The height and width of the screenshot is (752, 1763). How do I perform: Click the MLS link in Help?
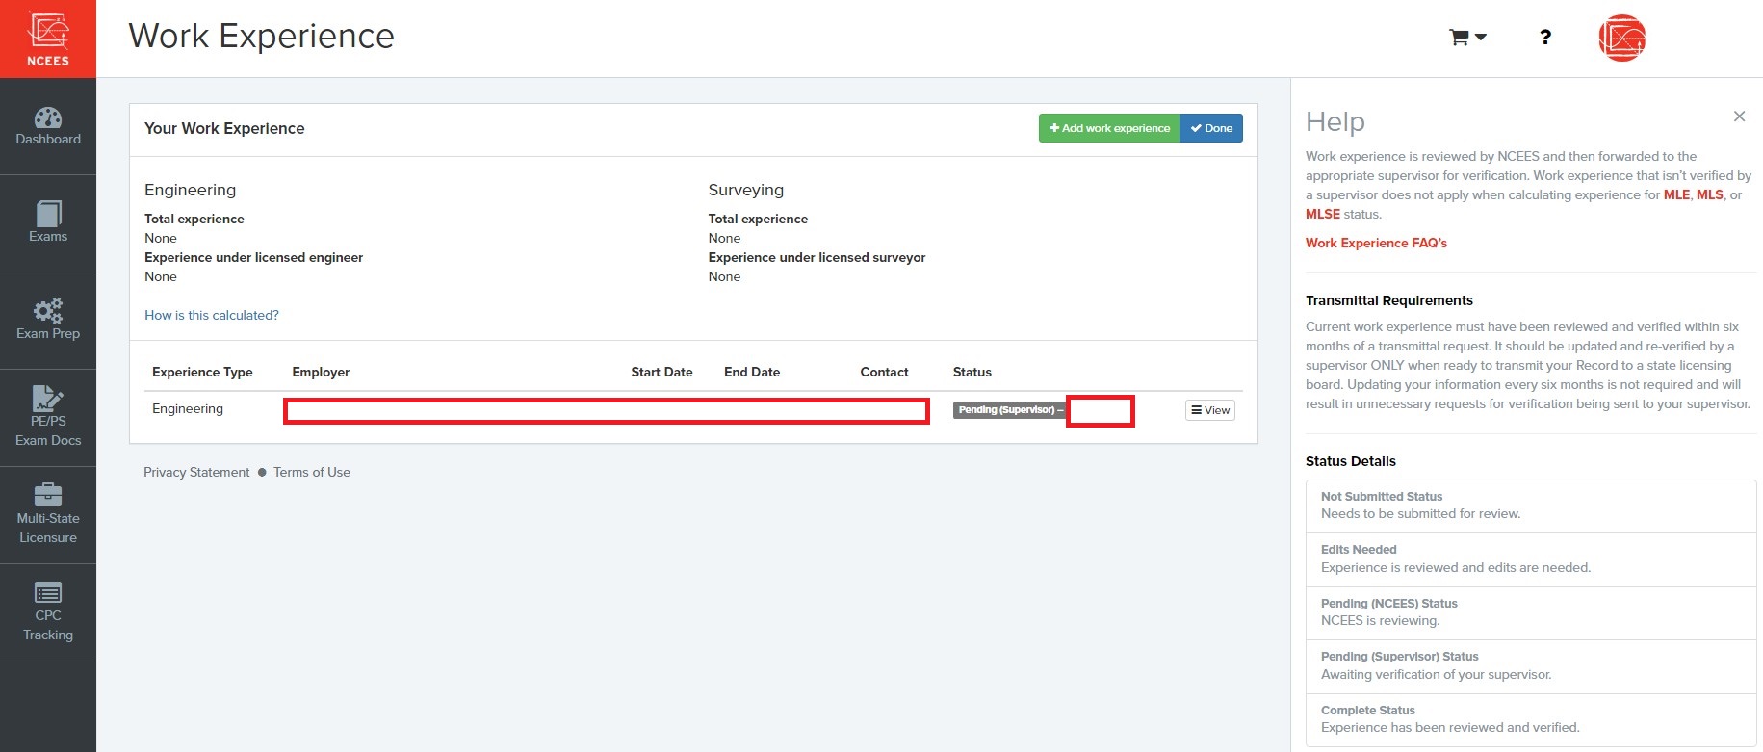coord(1710,194)
